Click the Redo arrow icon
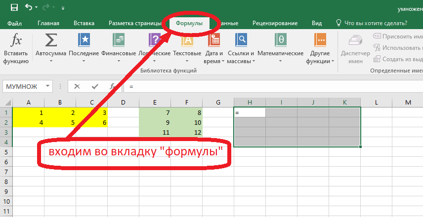The height and width of the screenshot is (217, 423). [45, 7]
